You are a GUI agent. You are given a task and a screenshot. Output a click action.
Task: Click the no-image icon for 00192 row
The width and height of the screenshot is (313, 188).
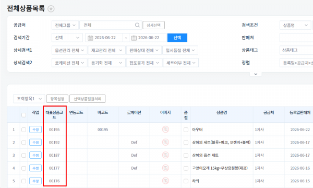(x=165, y=142)
